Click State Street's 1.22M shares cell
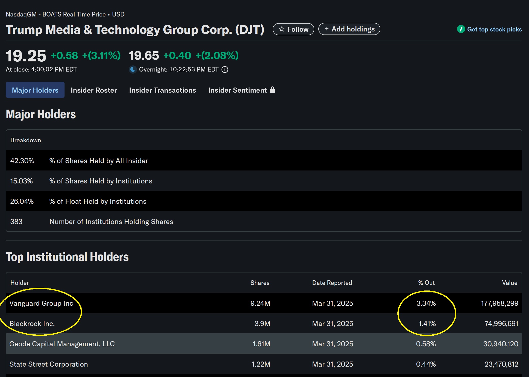 [x=261, y=364]
